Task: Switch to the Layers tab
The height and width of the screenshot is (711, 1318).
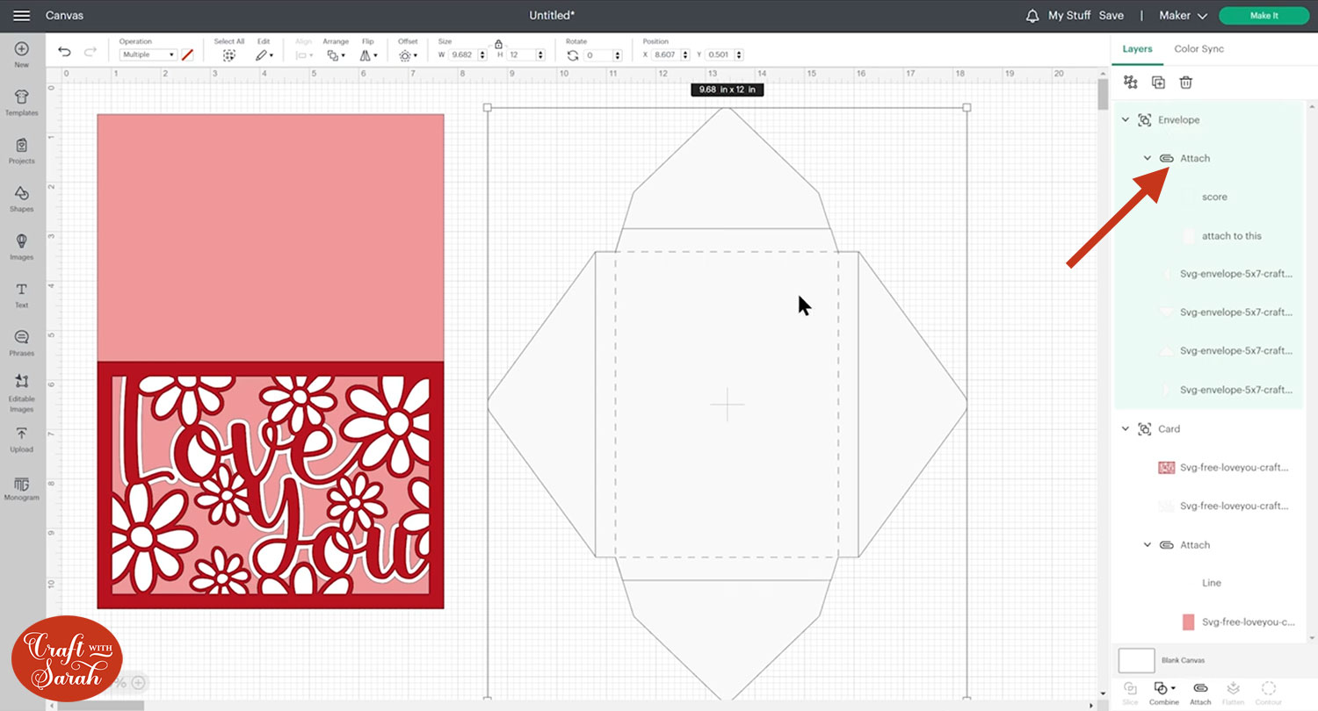Action: [1137, 49]
